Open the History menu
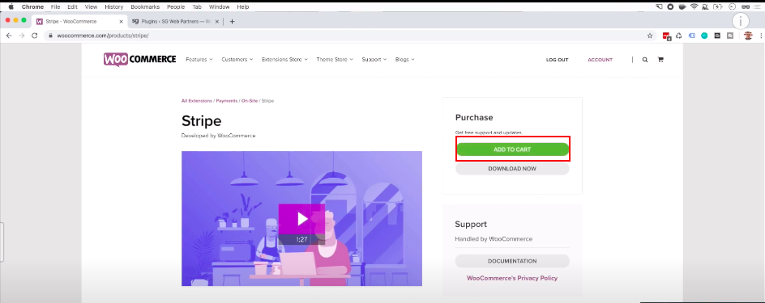 (113, 6)
